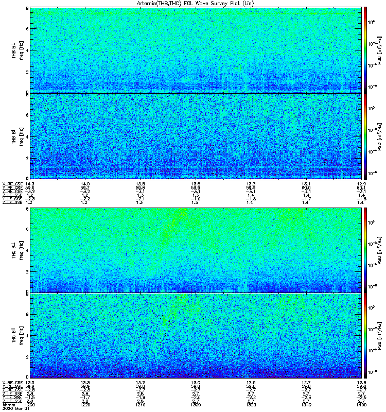Click the "hhmm" time axis label
Screen dimensions: 386x412
[8, 405]
